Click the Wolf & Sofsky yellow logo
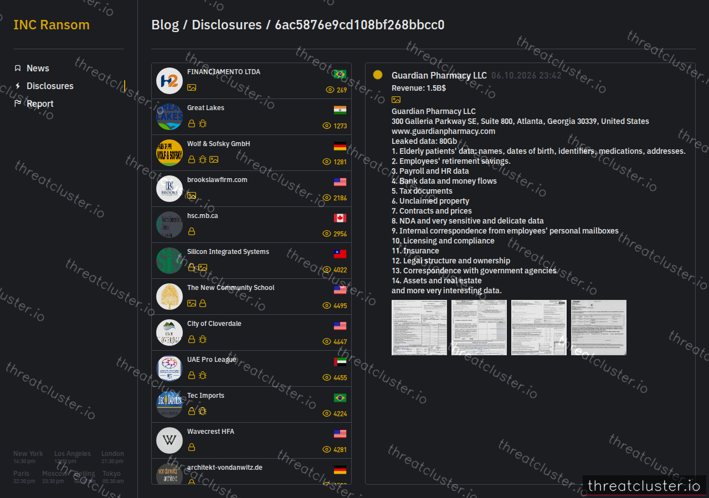Viewport: 709px width, 498px height. point(169,153)
